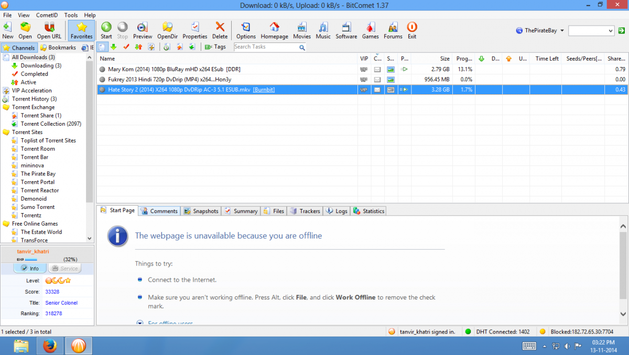Image resolution: width=629 pixels, height=355 pixels.
Task: Open the Movies toolbar icon
Action: pos(302,30)
